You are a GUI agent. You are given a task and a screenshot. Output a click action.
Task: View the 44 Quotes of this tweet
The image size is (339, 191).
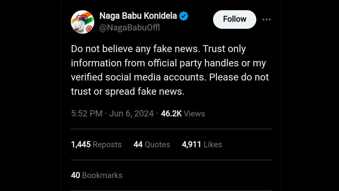tap(151, 144)
